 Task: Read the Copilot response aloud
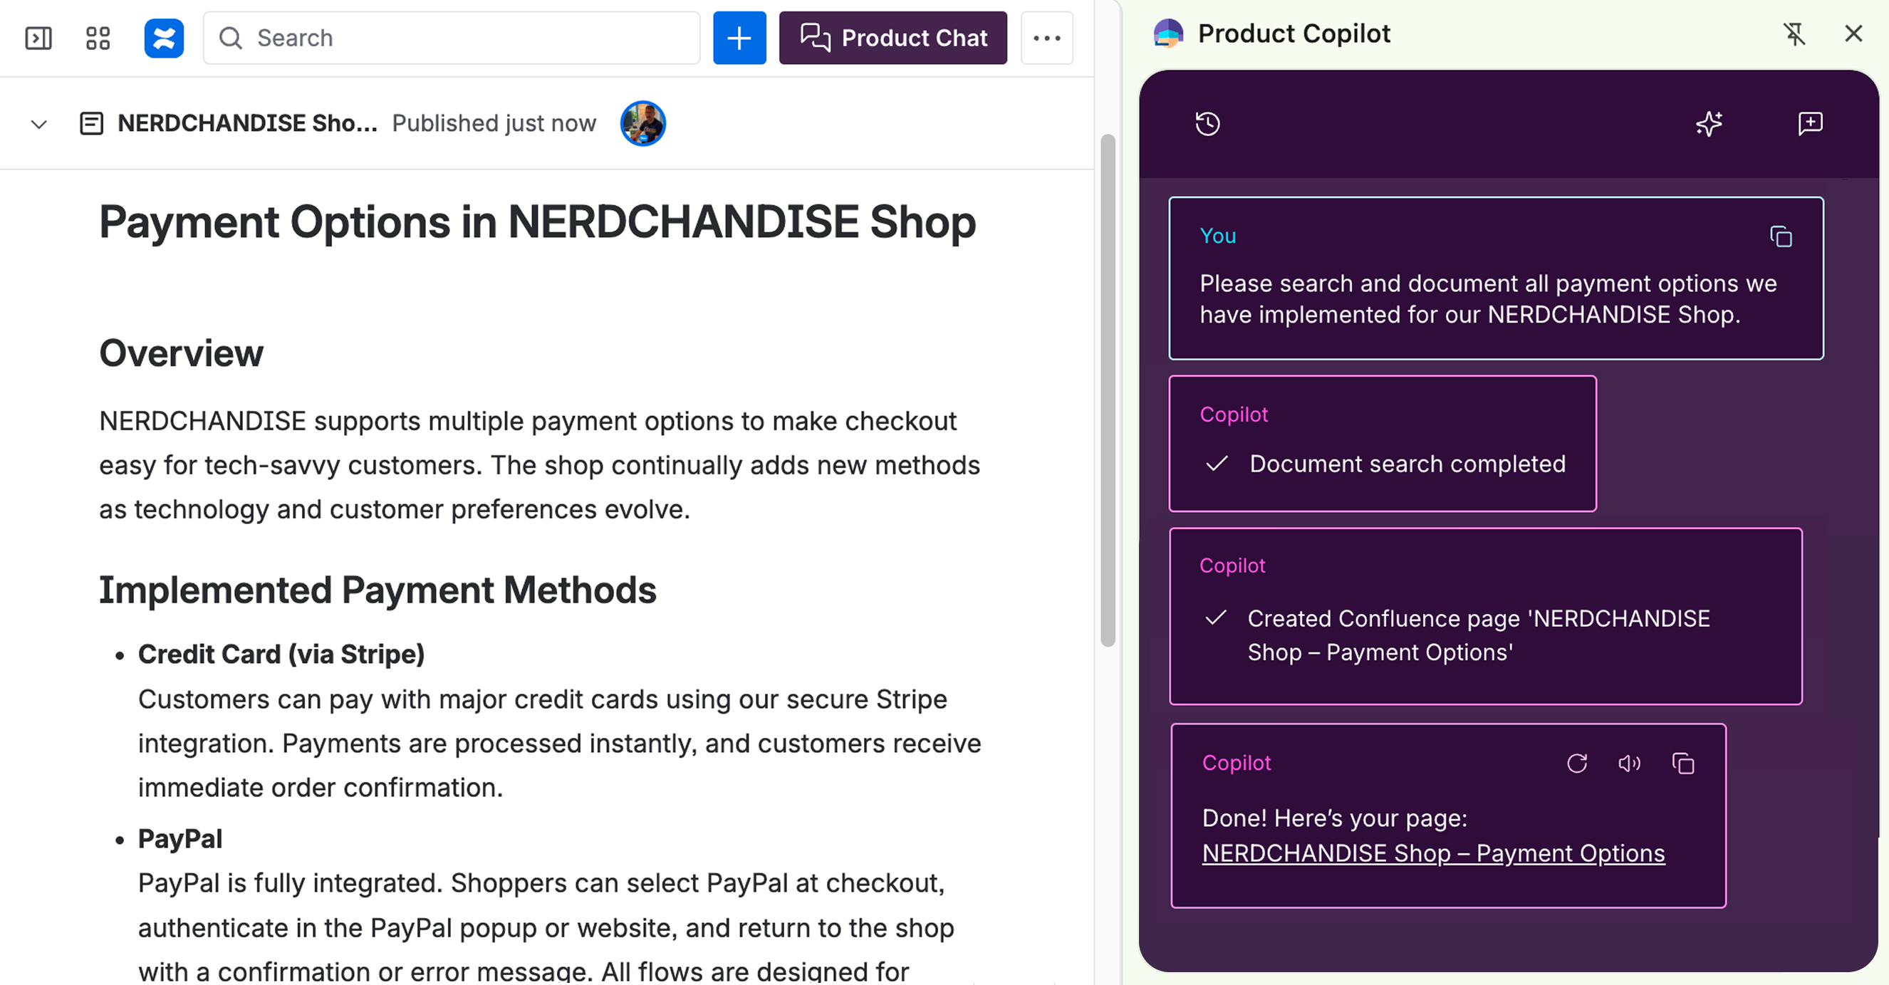point(1630,763)
